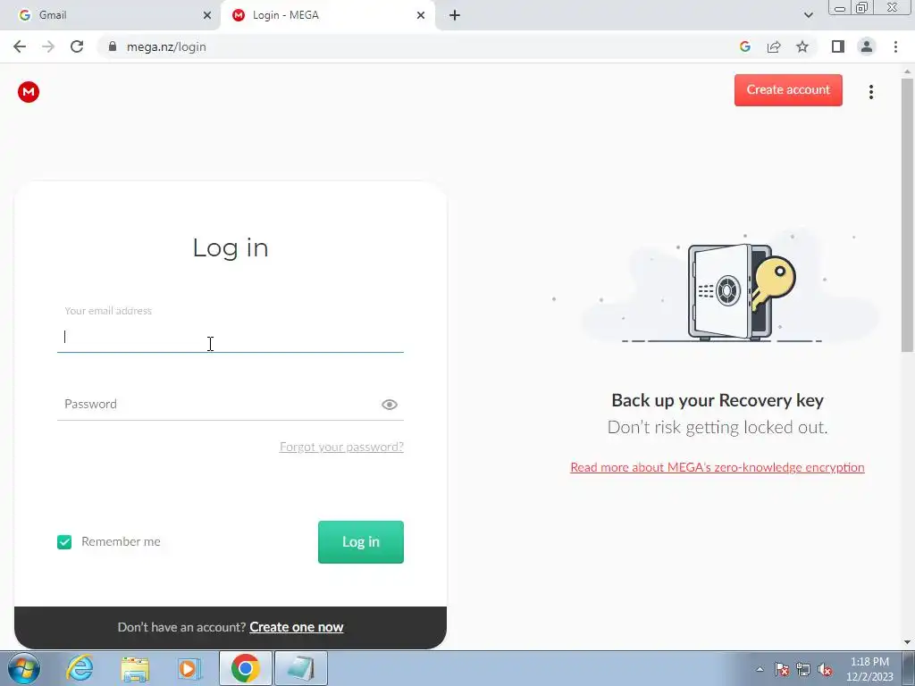Open the MEGA page three-dot menu
This screenshot has width=915, height=686.
tap(870, 92)
